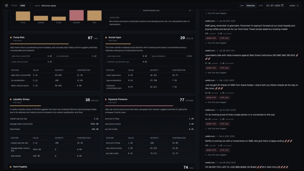Hide detail for Squeeze Pressure
304x171 pixels.
(x=112, y=102)
